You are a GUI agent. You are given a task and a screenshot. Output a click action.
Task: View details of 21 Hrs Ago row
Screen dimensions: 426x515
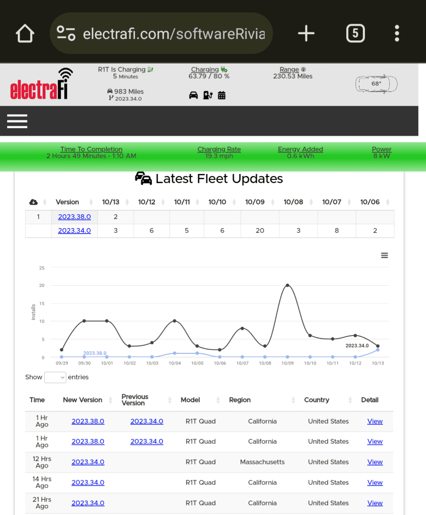click(x=375, y=503)
